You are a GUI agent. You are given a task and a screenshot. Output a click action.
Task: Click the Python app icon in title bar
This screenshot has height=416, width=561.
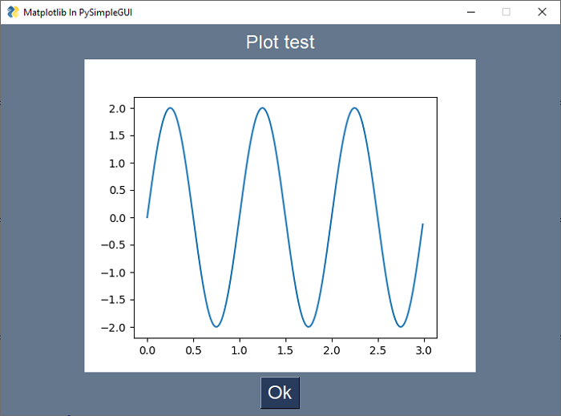[13, 12]
